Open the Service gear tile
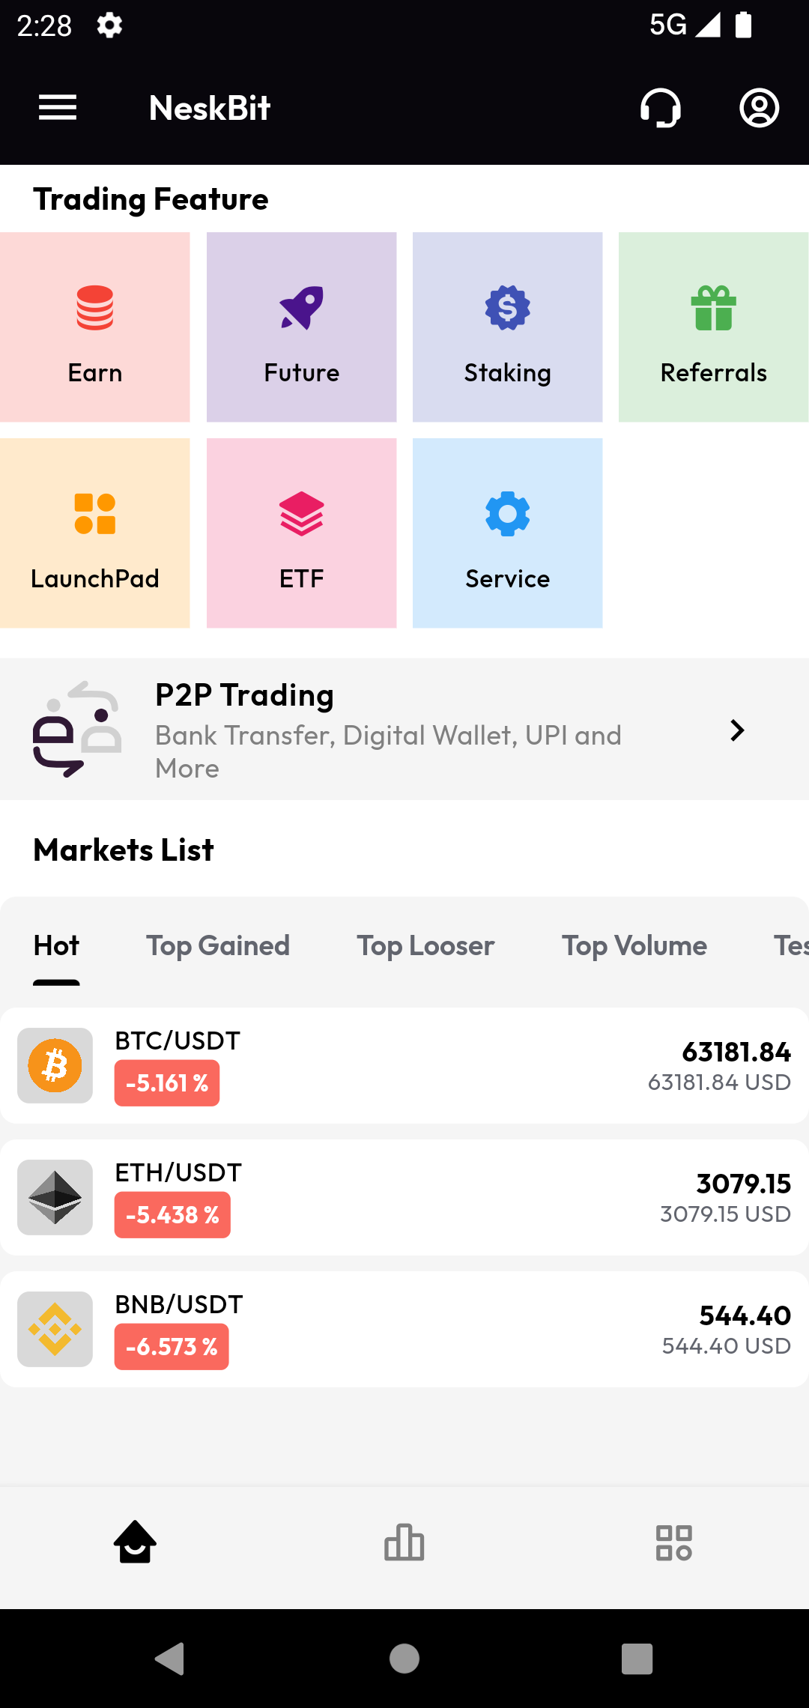 (507, 533)
